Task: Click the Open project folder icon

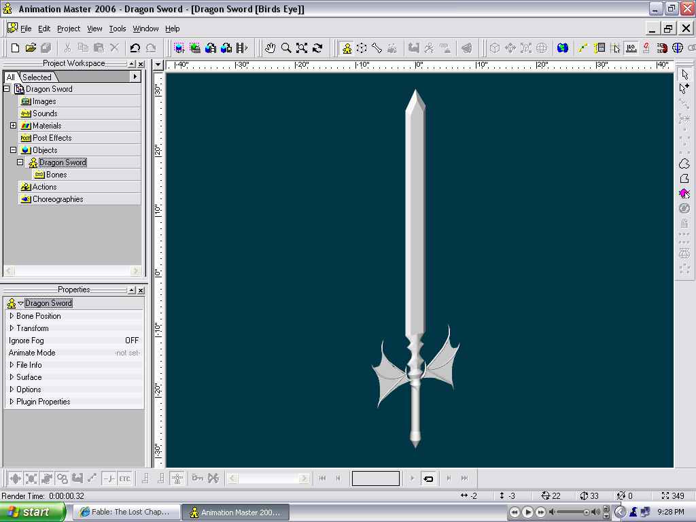Action: click(31, 48)
